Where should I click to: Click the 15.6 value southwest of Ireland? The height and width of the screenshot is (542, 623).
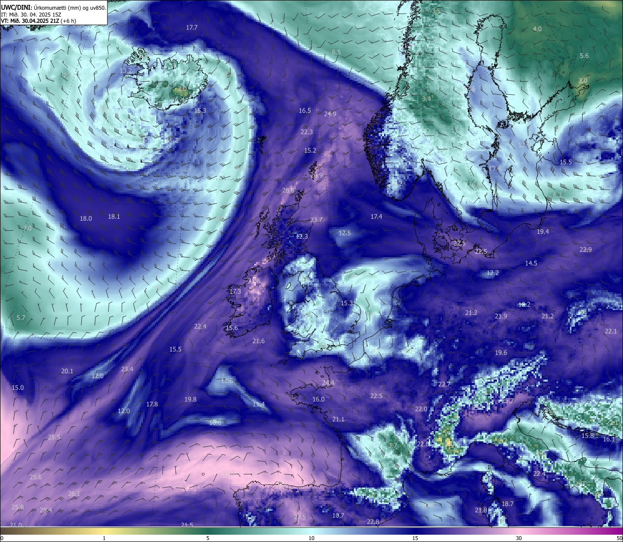pyautogui.click(x=232, y=328)
